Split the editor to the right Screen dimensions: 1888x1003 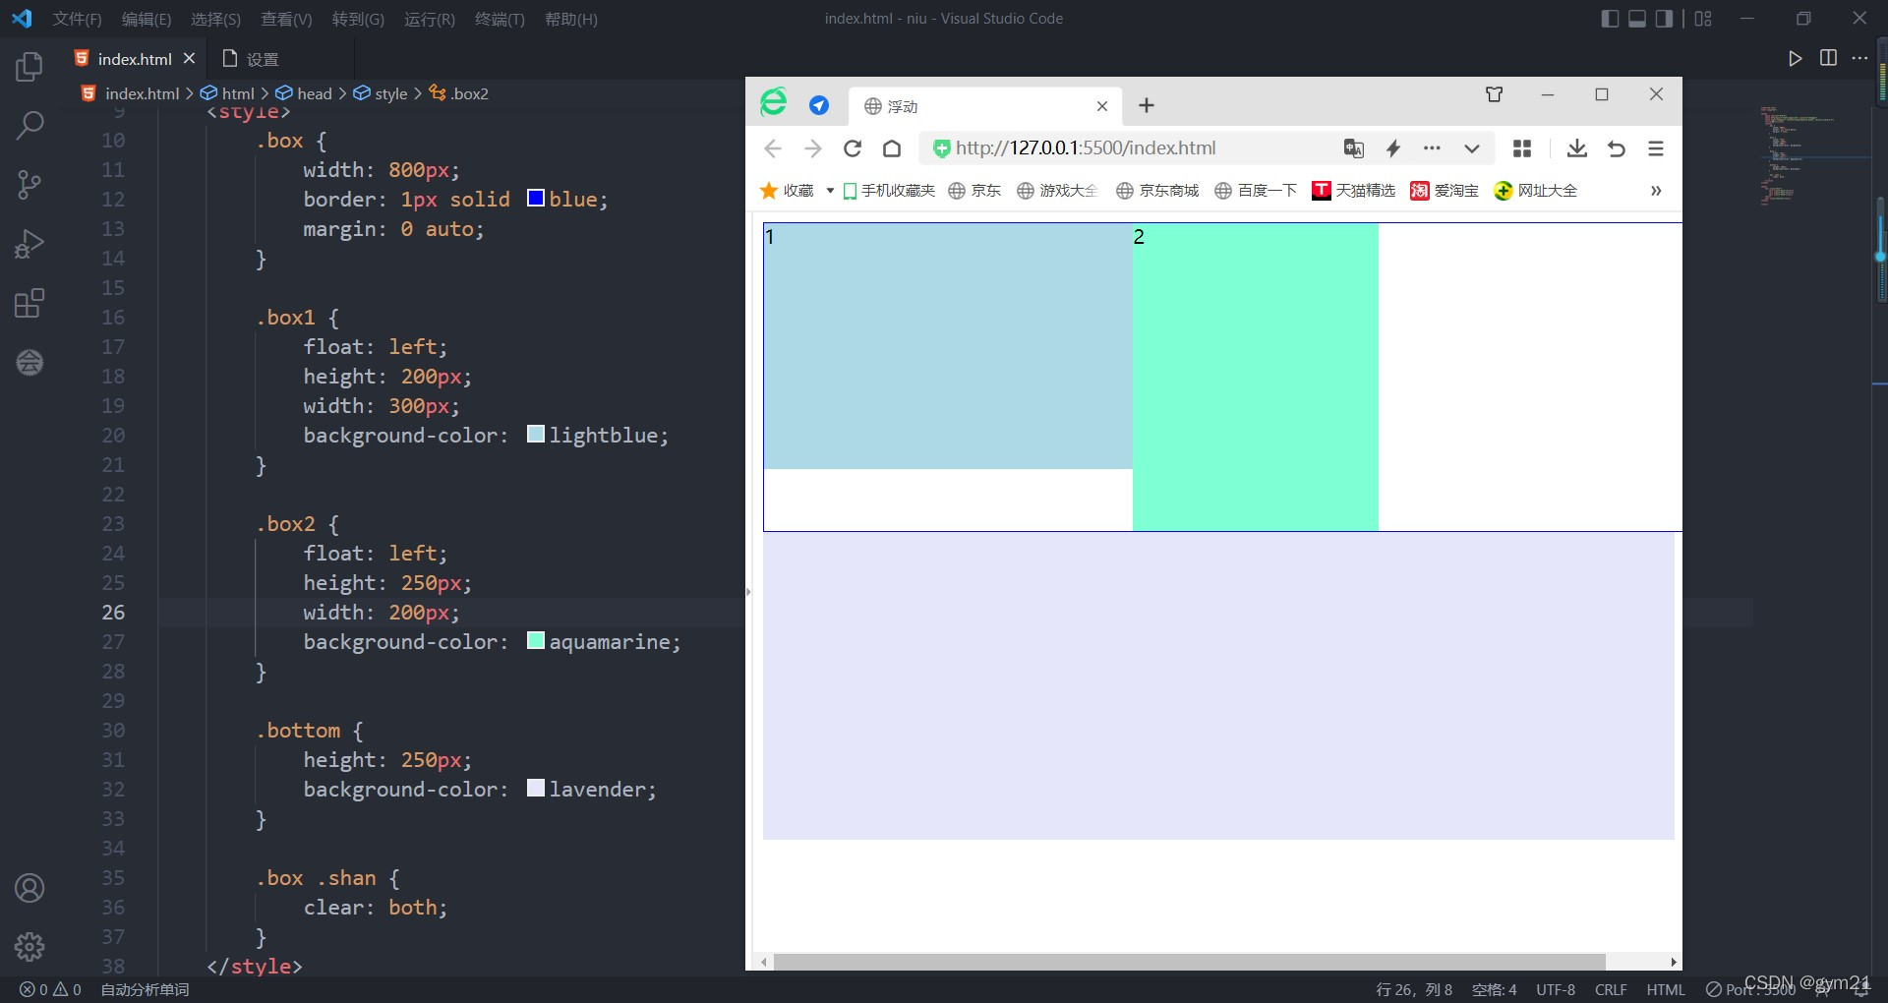[x=1828, y=58]
